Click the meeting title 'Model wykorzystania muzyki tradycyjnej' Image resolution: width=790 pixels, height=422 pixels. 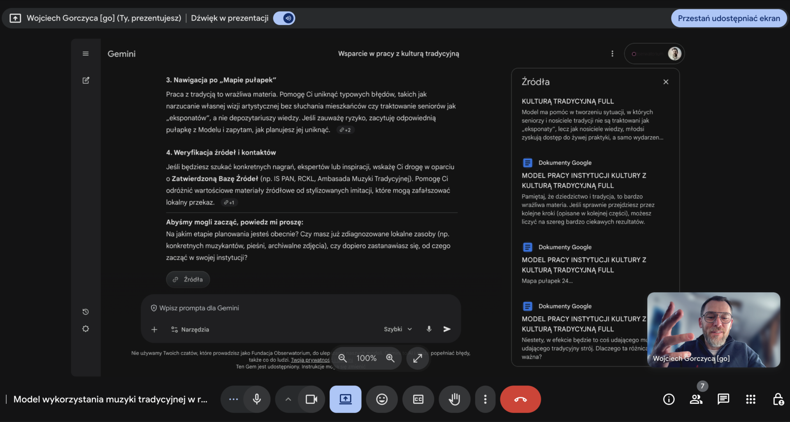pyautogui.click(x=110, y=399)
